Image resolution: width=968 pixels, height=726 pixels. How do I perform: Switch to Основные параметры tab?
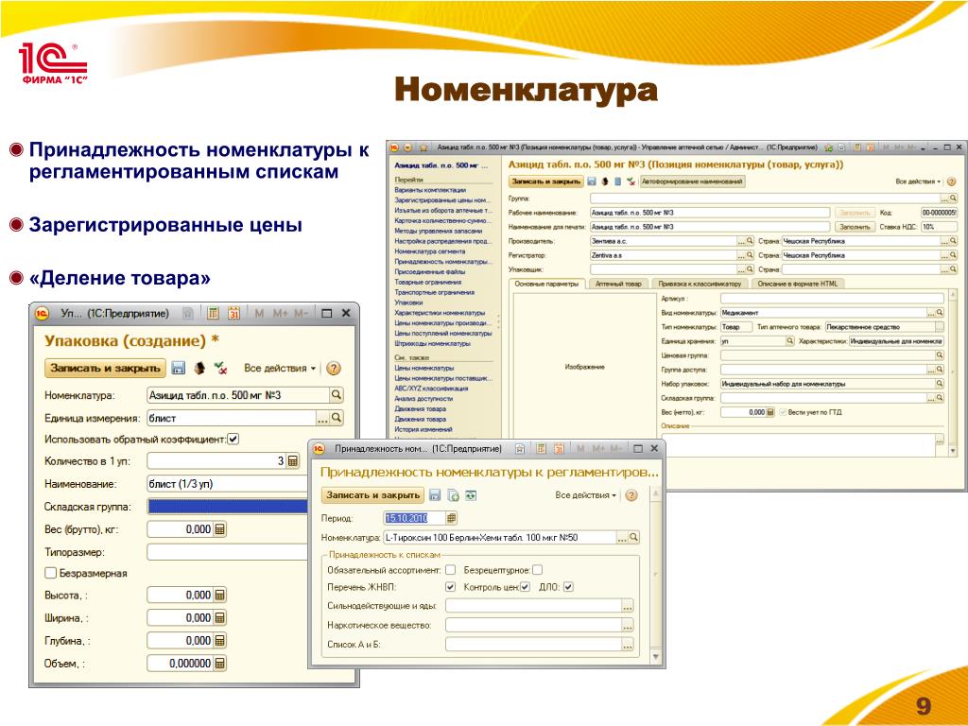(x=546, y=284)
